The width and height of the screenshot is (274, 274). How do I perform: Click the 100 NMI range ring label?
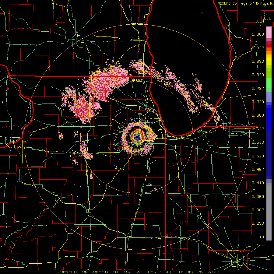(137, 24)
